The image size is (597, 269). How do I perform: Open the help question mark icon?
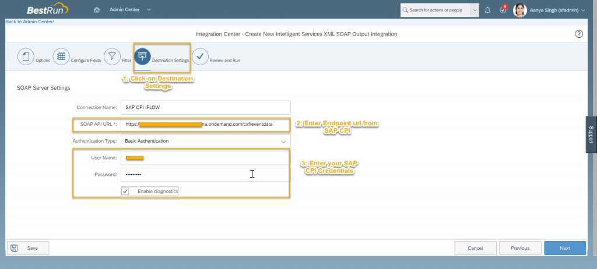(579, 34)
